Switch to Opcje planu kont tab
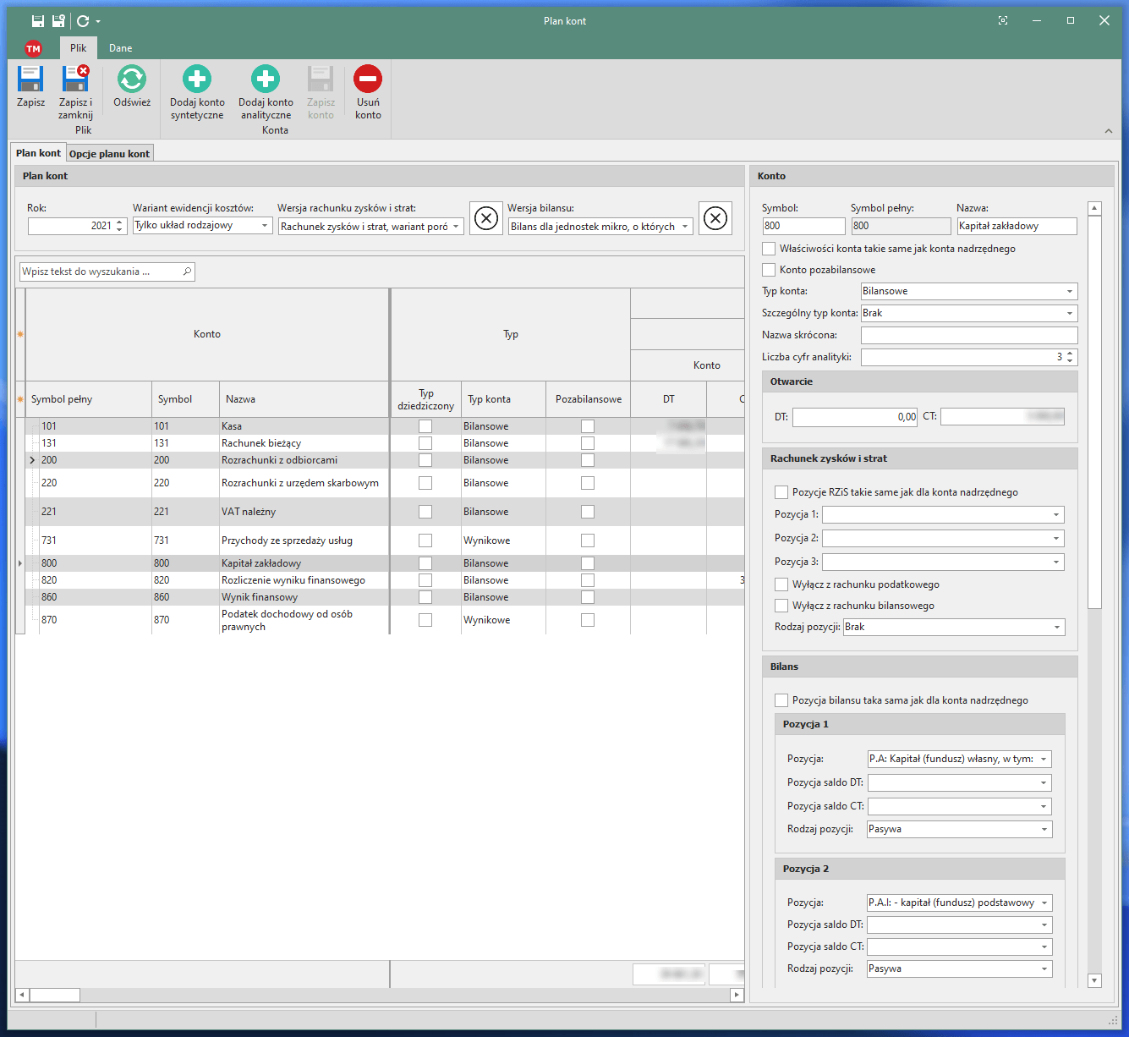Image resolution: width=1129 pixels, height=1037 pixels. [x=109, y=154]
